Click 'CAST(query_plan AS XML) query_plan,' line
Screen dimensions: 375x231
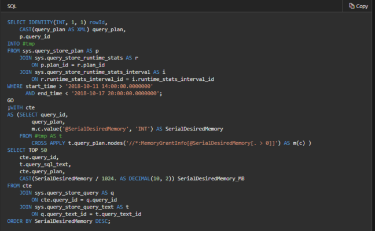(x=72, y=29)
